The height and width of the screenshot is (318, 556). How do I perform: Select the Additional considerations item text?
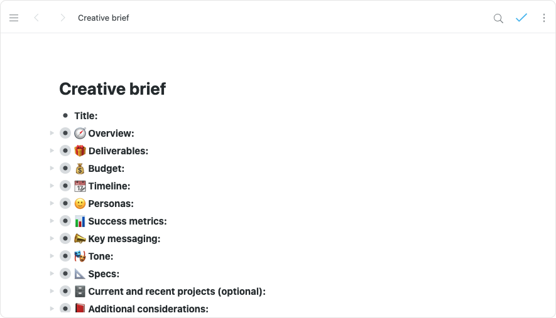coord(148,309)
